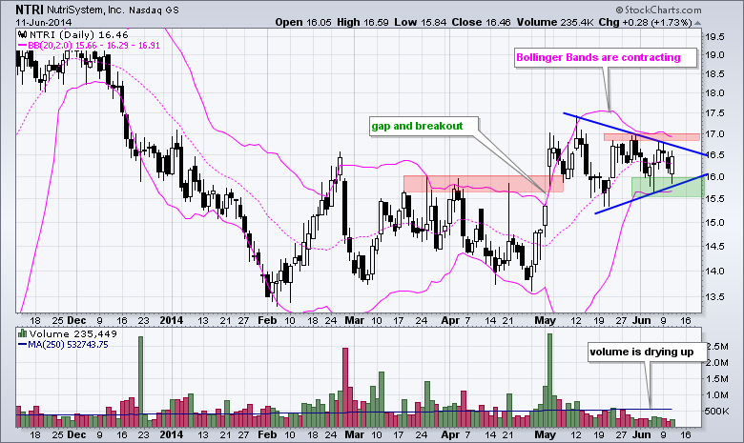Click the Chg +0.28 (+1.73%) value

[645, 22]
